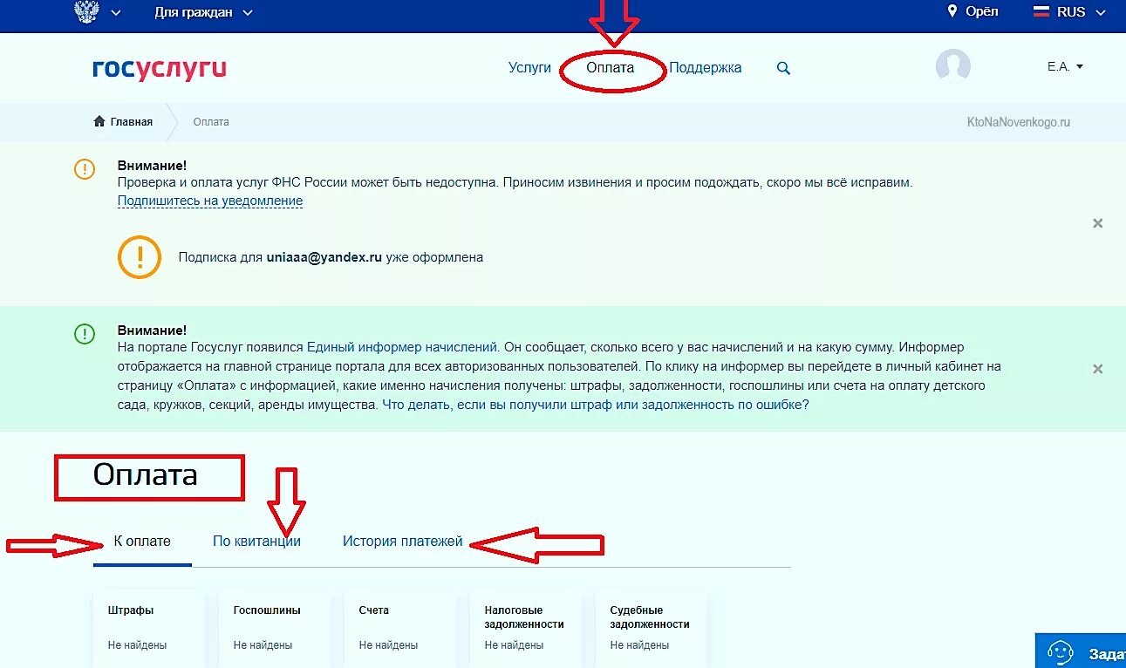Screen dimensions: 1126x668
Task: Open the "Судебные задолженности" card
Action: click(x=651, y=629)
